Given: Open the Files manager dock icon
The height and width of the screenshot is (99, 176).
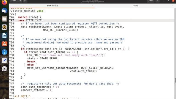Looking at the screenshot, I should [x=4, y=19].
